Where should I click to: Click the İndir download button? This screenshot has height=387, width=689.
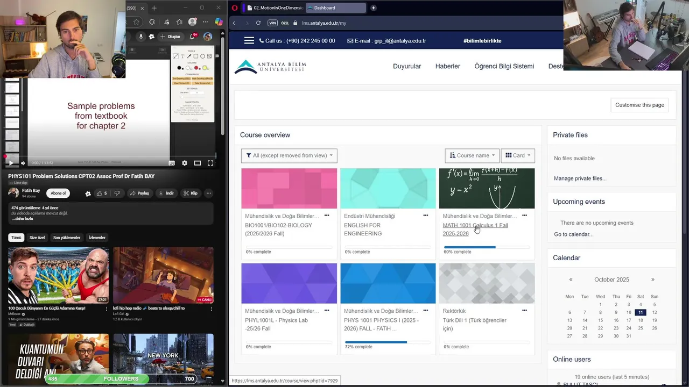(166, 193)
